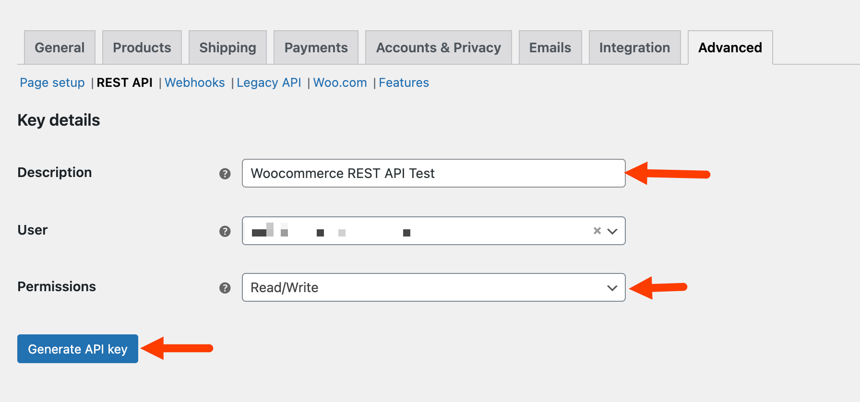Viewport: 860px width, 402px height.
Task: Go to the Shipping tab
Action: [x=227, y=47]
